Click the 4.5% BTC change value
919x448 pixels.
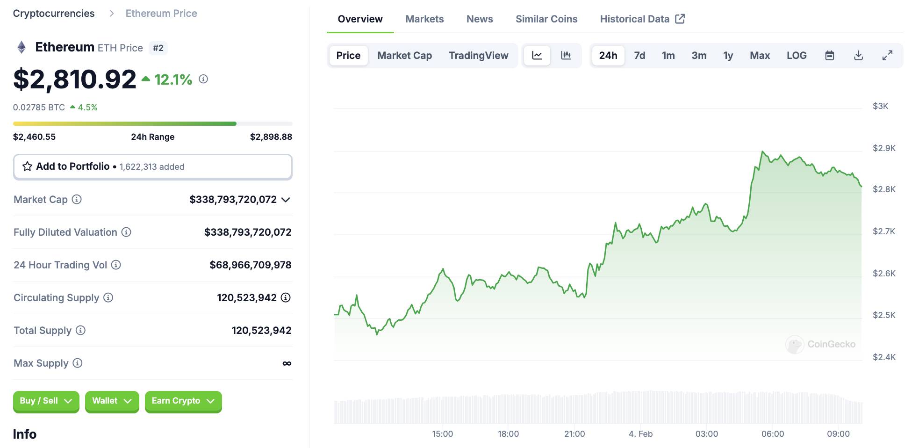tap(87, 107)
